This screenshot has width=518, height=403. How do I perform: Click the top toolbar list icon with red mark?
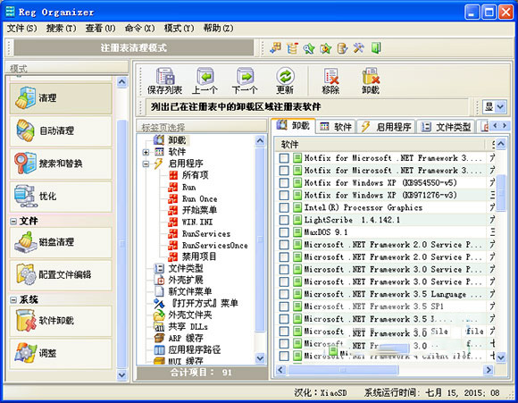pos(292,48)
